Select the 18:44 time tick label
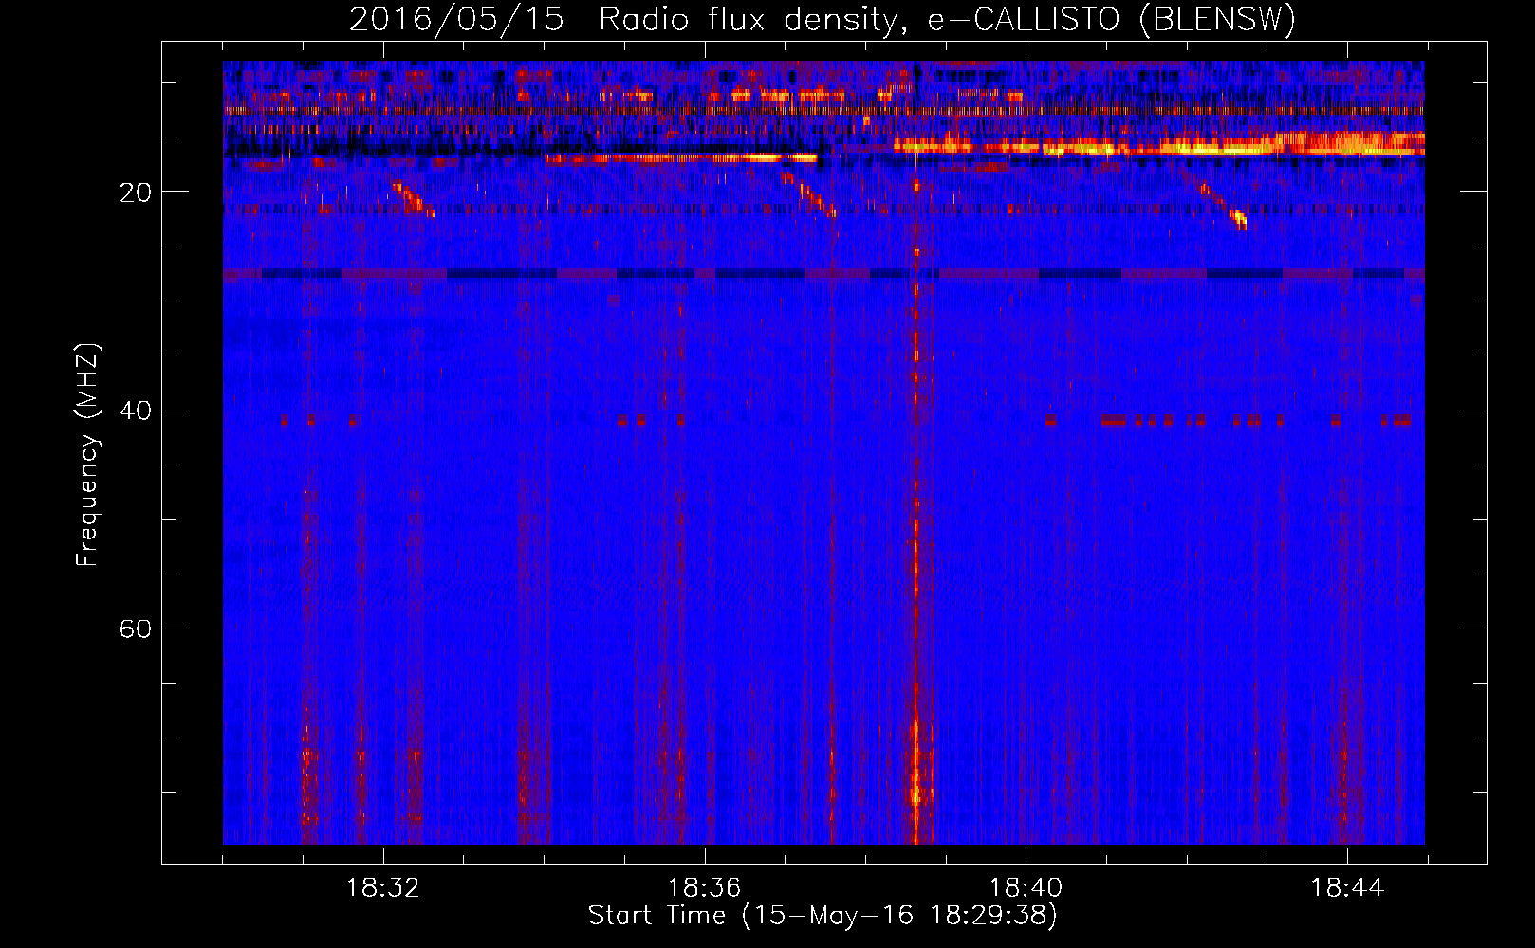1535x948 pixels. click(1346, 888)
